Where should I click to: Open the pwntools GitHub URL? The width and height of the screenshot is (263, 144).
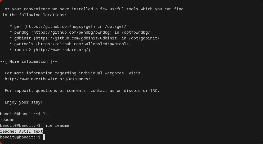coord(83,44)
